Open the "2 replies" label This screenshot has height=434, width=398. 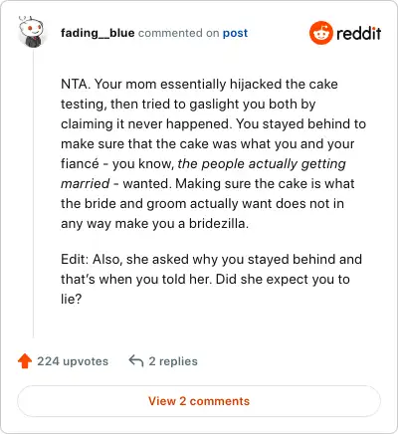(x=173, y=361)
